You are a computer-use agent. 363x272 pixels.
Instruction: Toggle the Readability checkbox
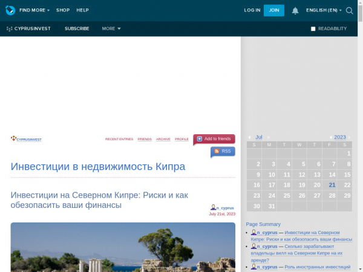pyautogui.click(x=313, y=28)
